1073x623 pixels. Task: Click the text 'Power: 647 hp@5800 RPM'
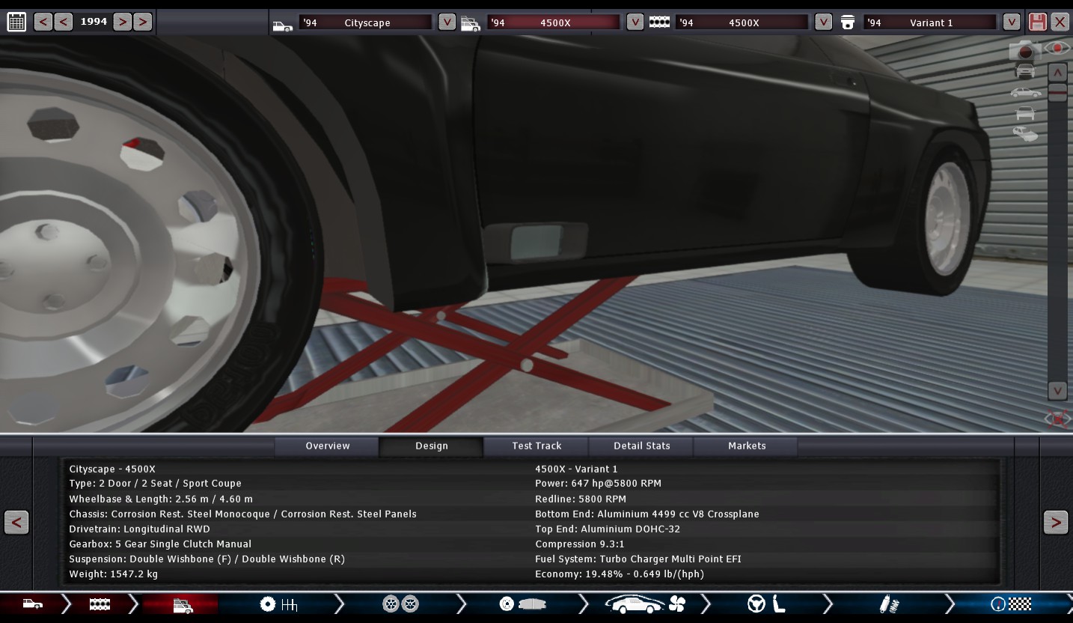tap(598, 484)
